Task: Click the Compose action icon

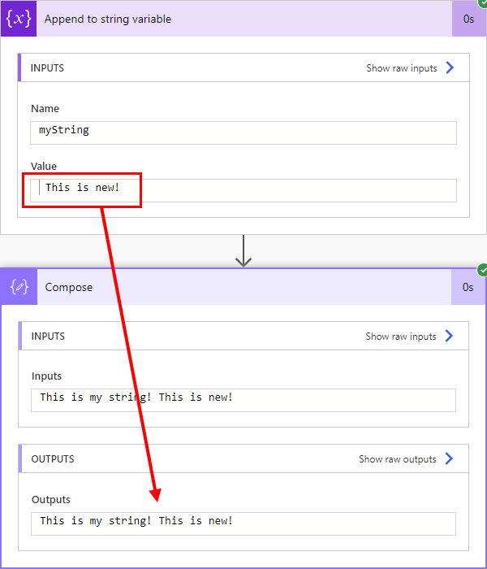Action: [x=19, y=287]
